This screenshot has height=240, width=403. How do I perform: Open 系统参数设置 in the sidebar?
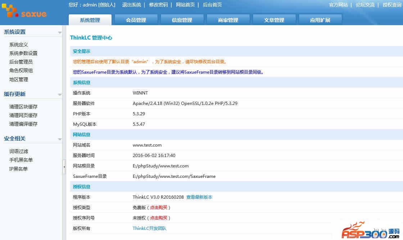point(23,53)
